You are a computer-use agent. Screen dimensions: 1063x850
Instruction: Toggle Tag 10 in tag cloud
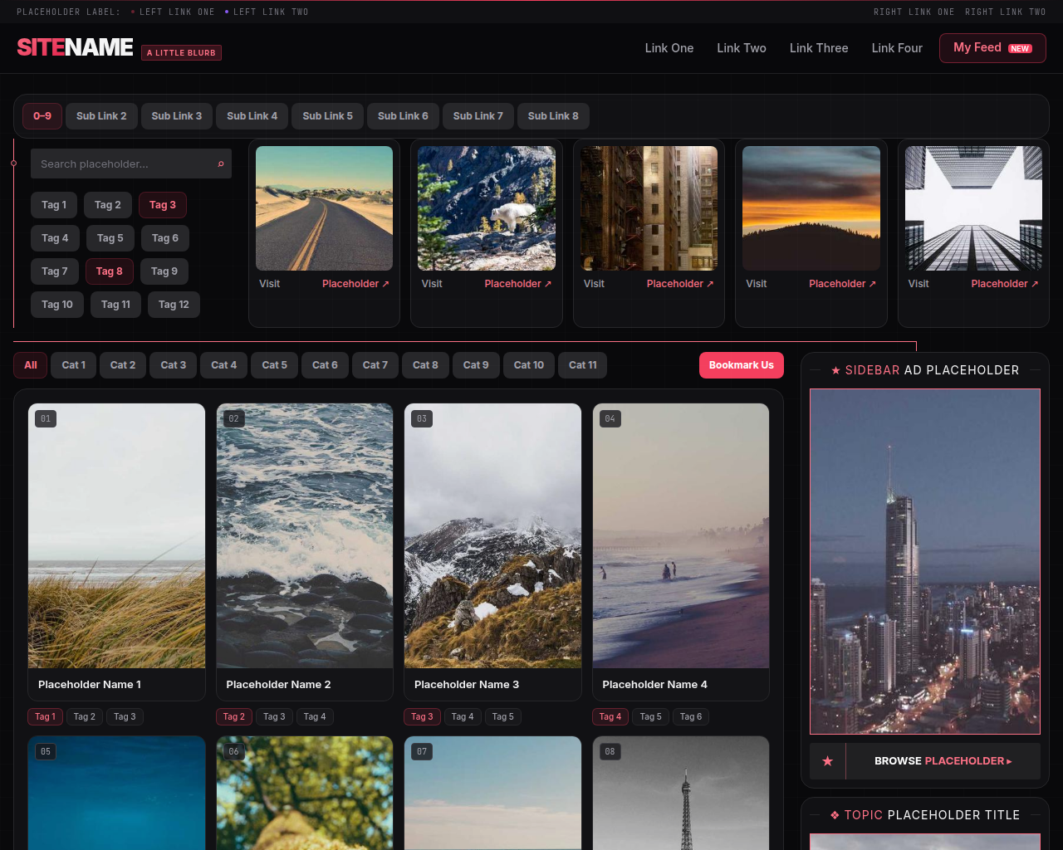(57, 305)
